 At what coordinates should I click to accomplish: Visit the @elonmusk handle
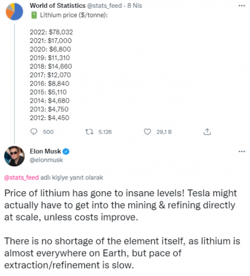tap(46, 160)
